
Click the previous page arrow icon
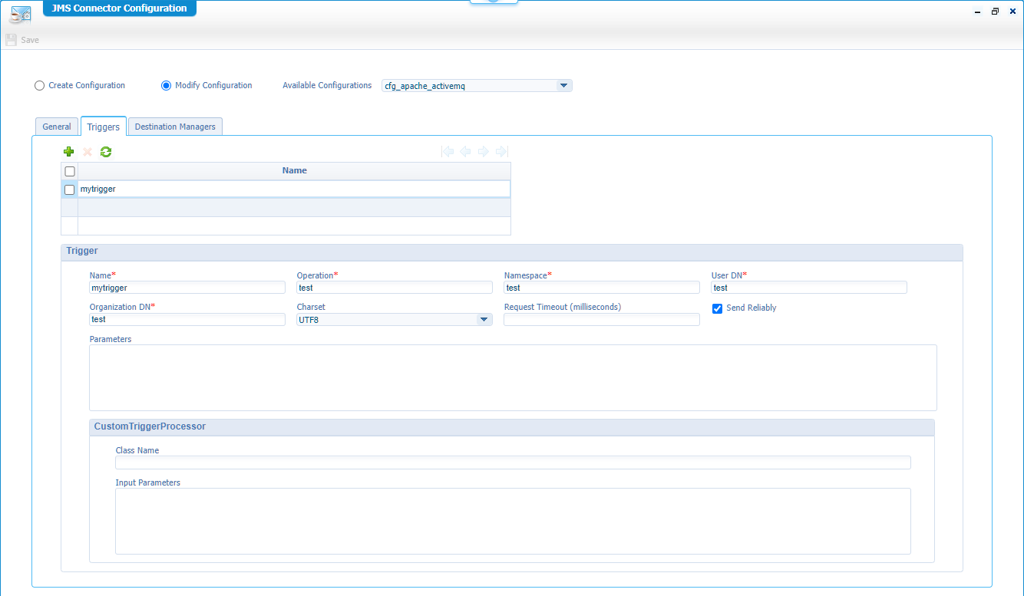(x=465, y=152)
